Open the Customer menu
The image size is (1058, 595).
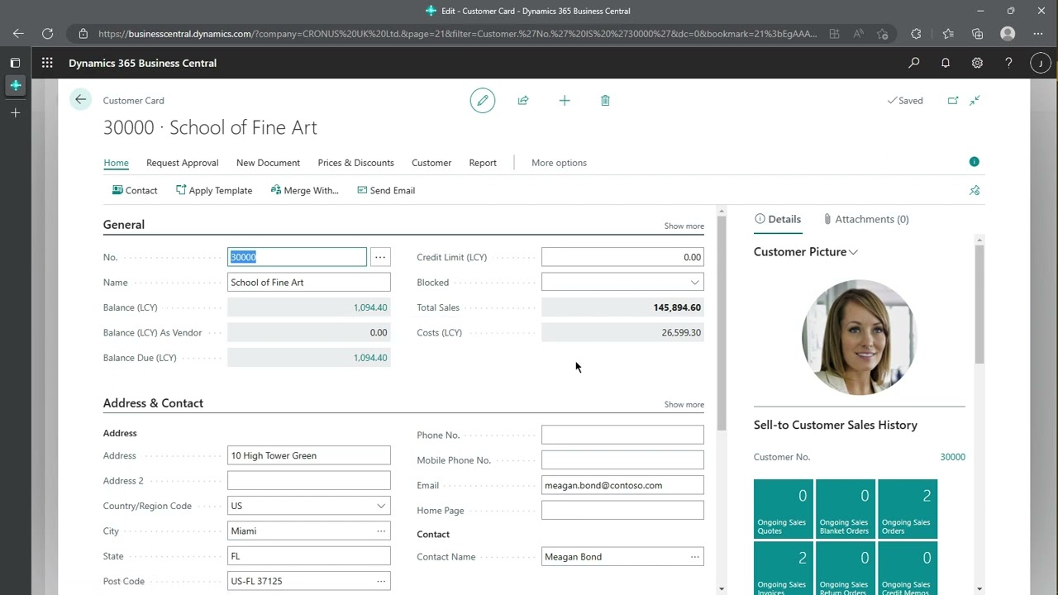tap(431, 163)
